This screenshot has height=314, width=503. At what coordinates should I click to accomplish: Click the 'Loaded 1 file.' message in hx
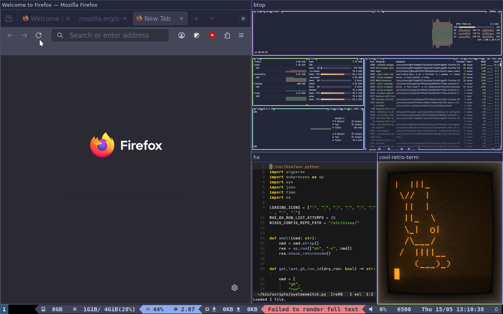click(270, 299)
